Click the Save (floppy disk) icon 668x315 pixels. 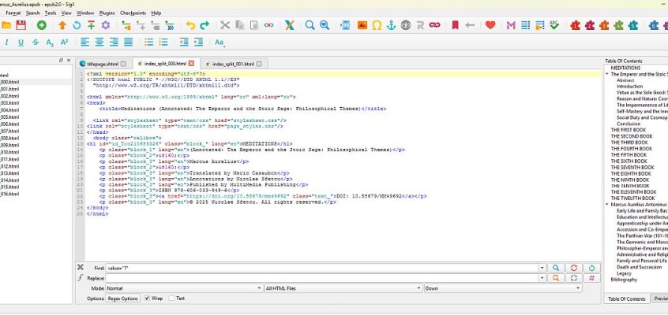tap(21, 25)
